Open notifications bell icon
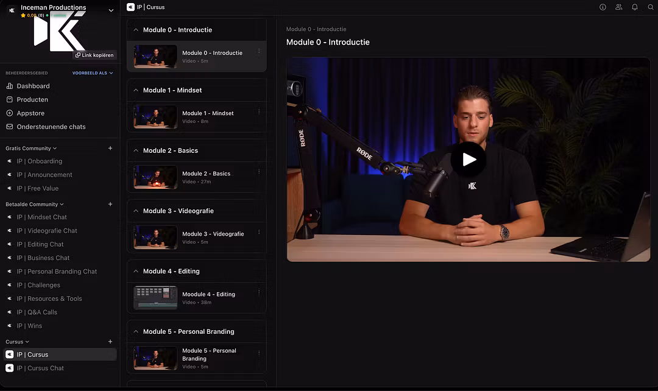 coord(634,7)
